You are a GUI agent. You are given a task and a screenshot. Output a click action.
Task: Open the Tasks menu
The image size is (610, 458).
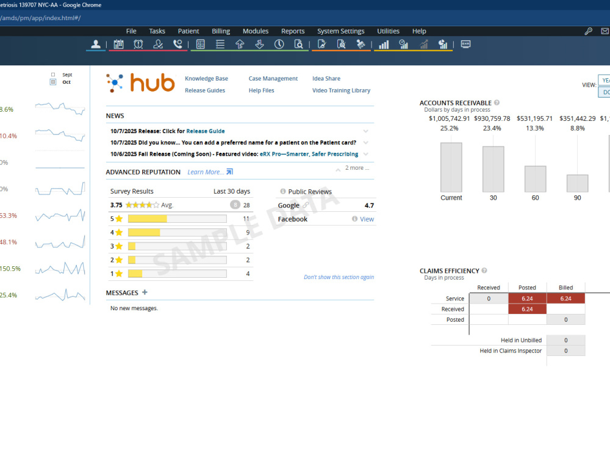tap(157, 31)
